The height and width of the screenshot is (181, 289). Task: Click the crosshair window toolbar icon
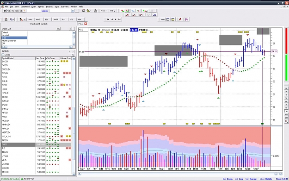[168, 19]
